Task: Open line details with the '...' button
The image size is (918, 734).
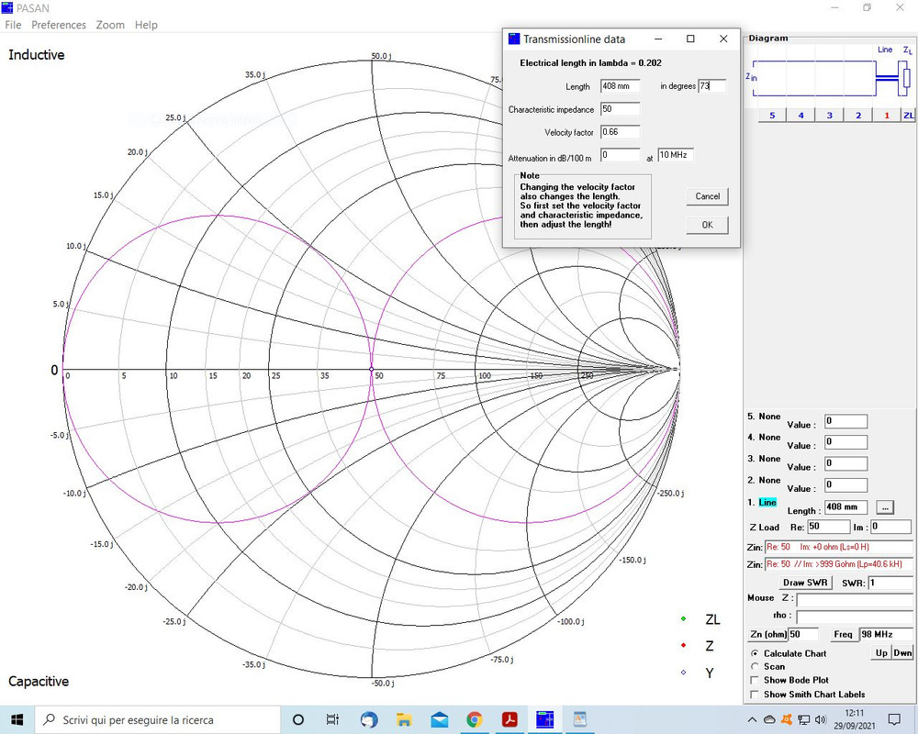Action: (885, 507)
